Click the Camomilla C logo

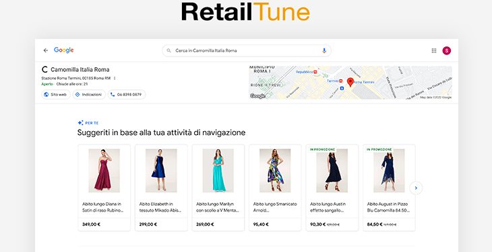pyautogui.click(x=44, y=69)
